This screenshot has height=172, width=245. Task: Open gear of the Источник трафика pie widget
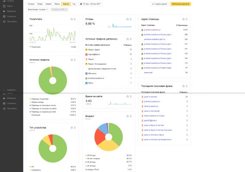72,60
